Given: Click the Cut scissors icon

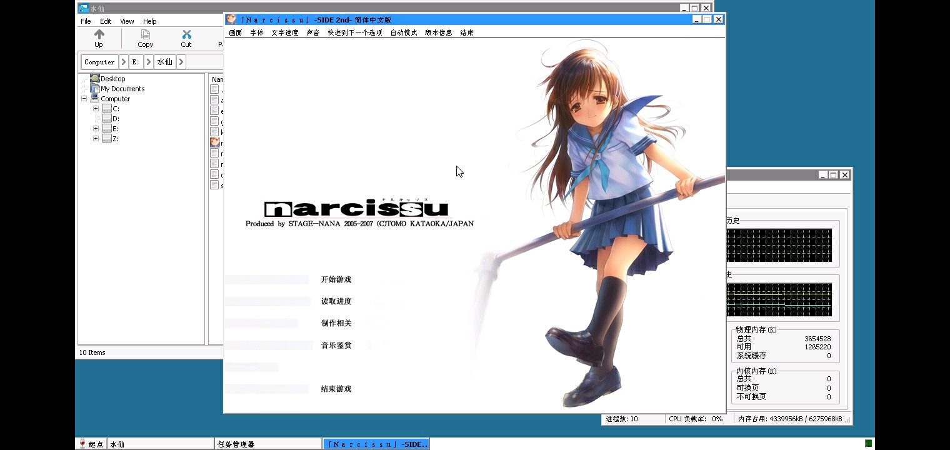Looking at the screenshot, I should [x=186, y=34].
